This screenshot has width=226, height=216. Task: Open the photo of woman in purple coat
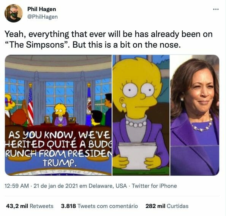click(195, 115)
